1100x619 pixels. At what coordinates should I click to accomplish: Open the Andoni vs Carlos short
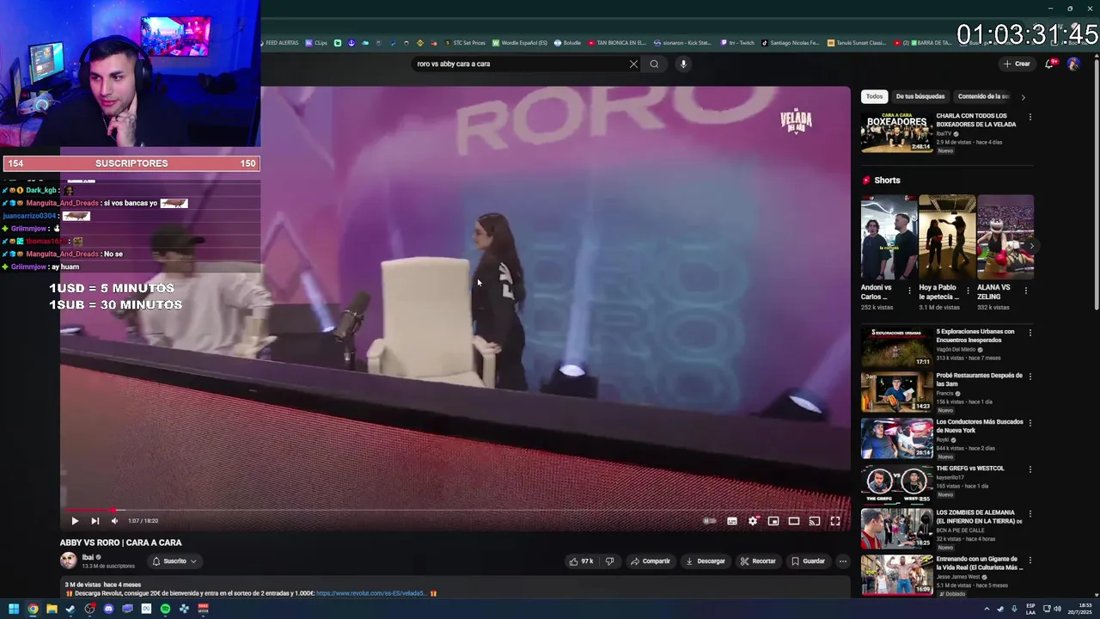tap(889, 236)
